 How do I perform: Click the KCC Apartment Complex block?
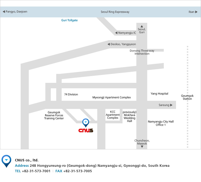tap(112, 115)
